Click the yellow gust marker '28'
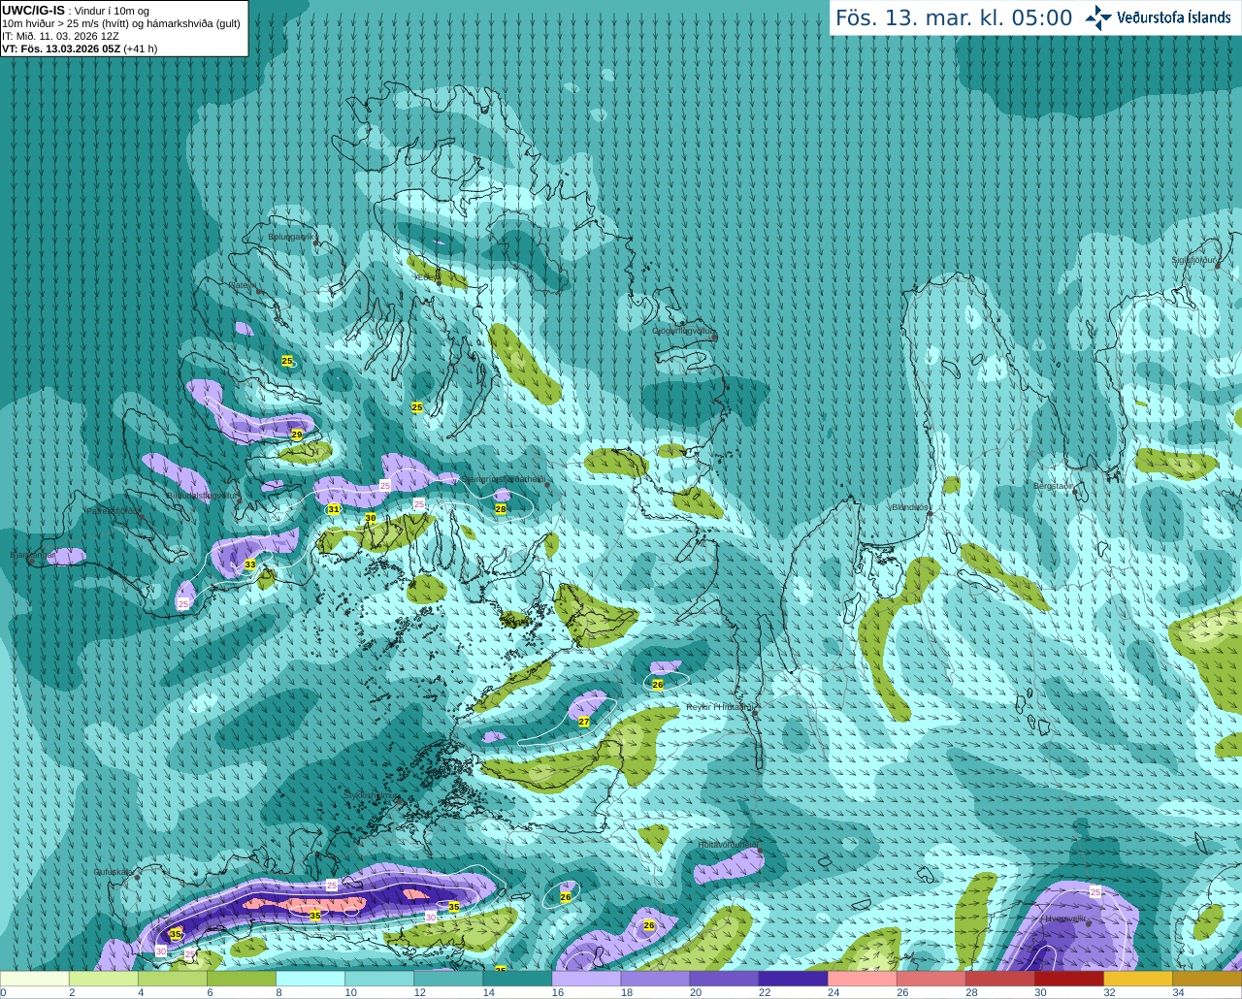Image resolution: width=1242 pixels, height=999 pixels. pyautogui.click(x=501, y=509)
